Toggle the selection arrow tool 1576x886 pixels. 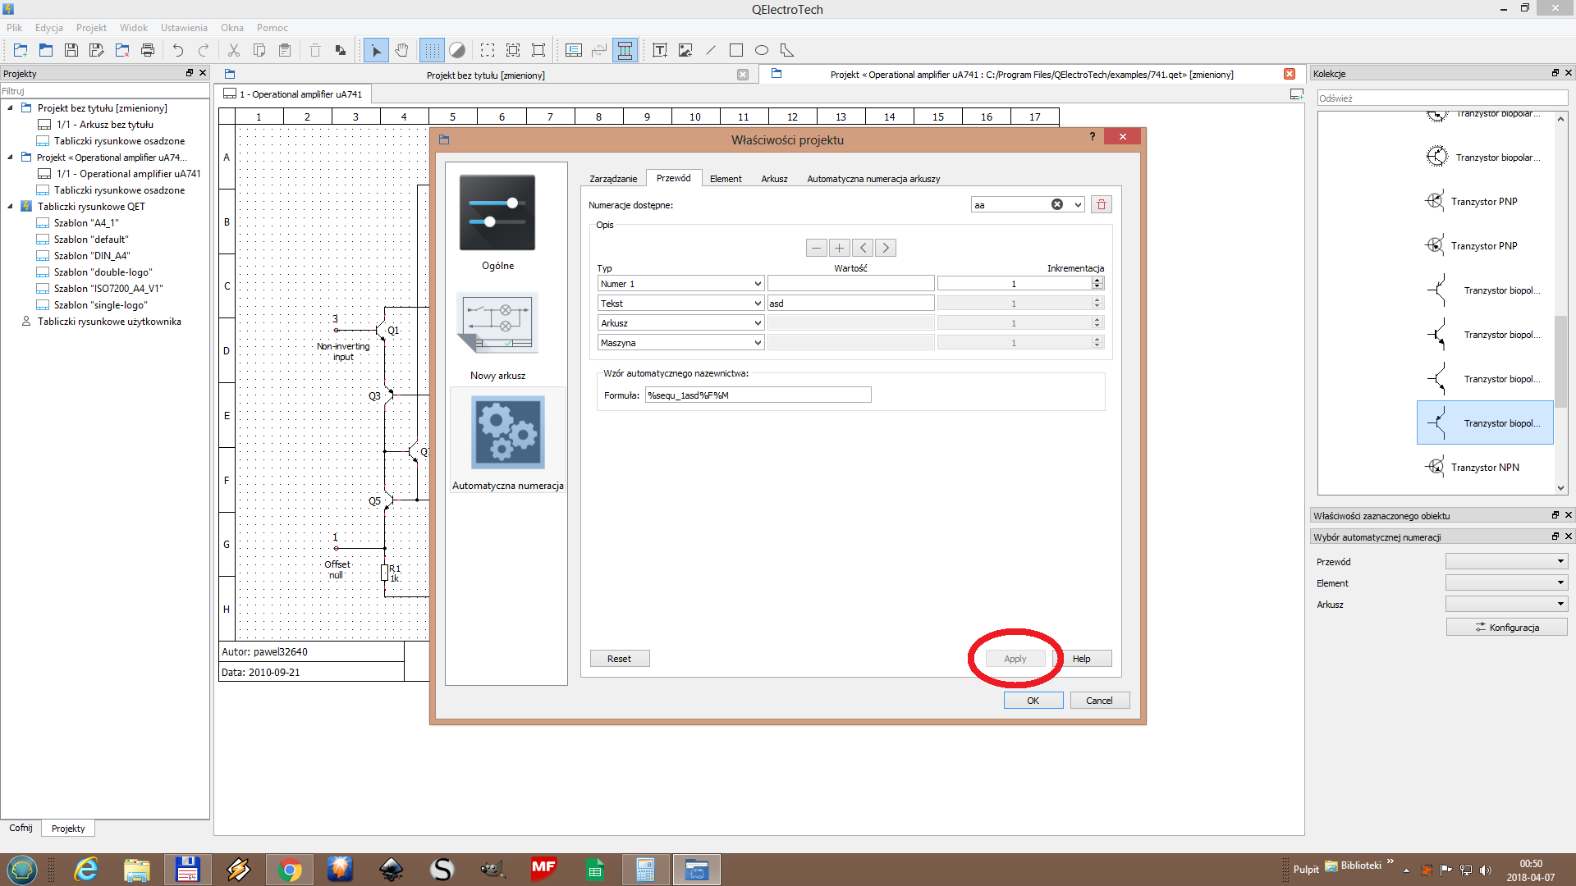376,51
